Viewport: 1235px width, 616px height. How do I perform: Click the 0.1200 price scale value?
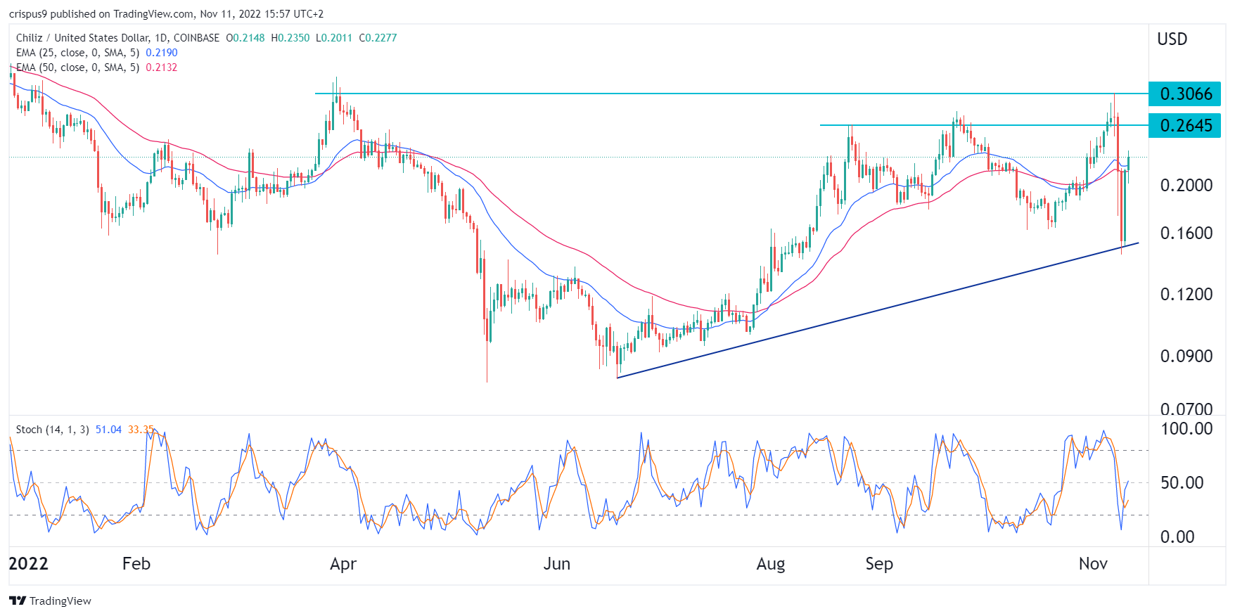click(1186, 295)
